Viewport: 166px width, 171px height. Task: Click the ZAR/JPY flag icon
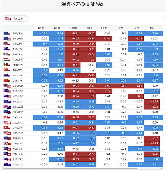(7, 54)
